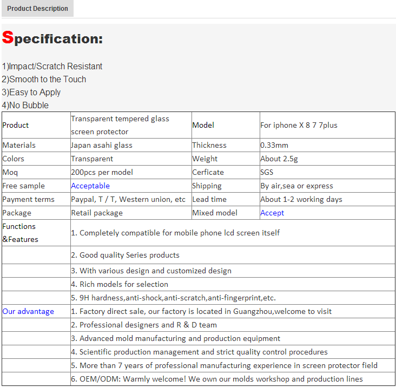Click the Our advantage link
396x387 pixels.
28,311
